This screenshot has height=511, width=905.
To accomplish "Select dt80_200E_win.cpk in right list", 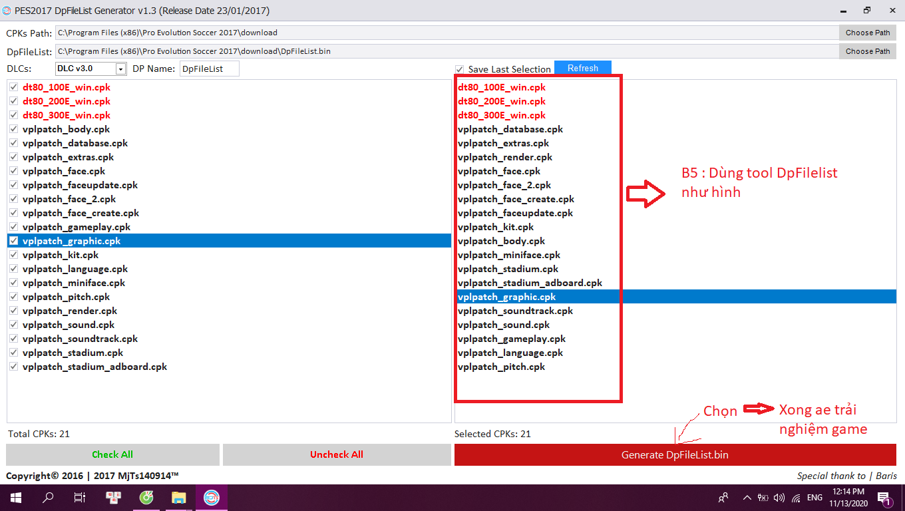I will coord(502,101).
